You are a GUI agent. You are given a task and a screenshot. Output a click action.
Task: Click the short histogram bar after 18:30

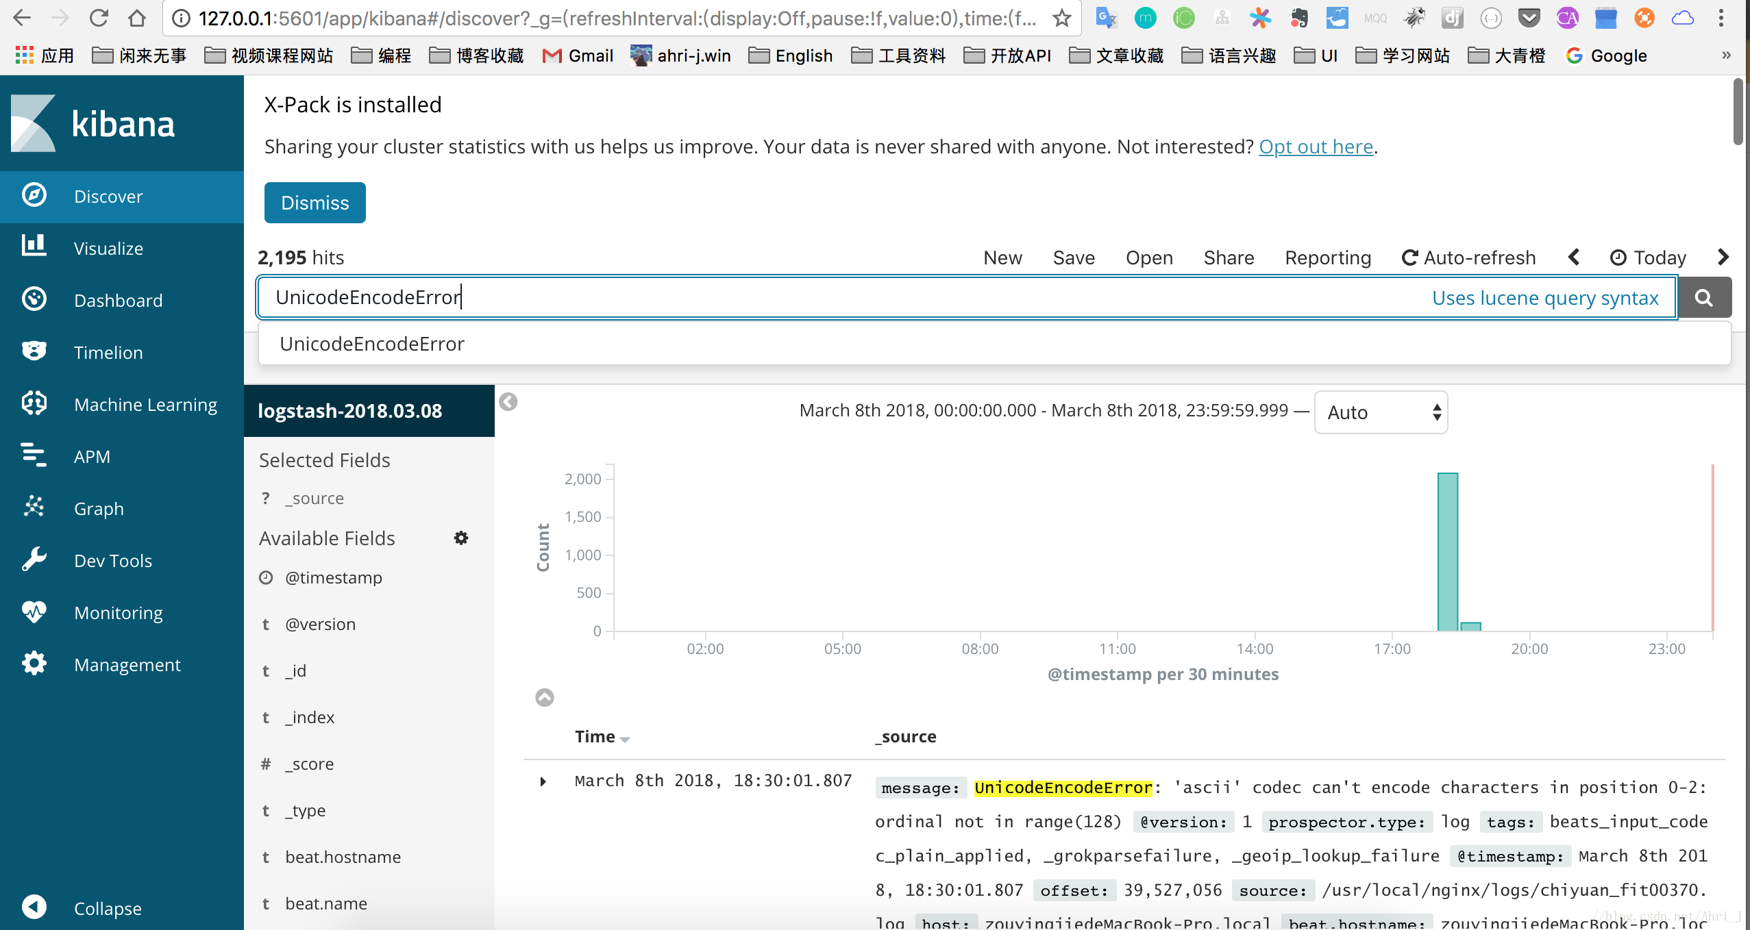[x=1470, y=627]
